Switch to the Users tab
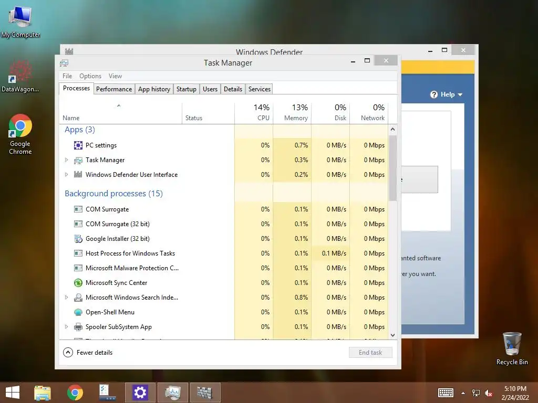Screen dimensions: 538x403 (x=210, y=89)
